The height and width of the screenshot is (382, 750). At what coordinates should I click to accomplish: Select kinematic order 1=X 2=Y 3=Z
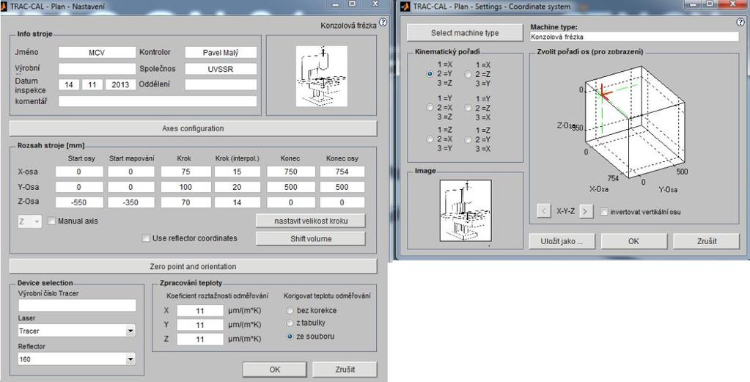430,74
